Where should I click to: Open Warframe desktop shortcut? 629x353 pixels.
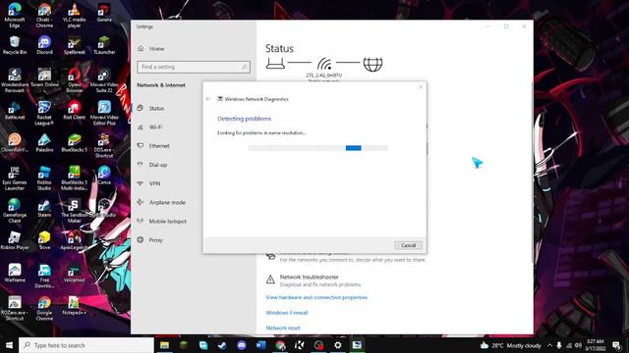(15, 273)
